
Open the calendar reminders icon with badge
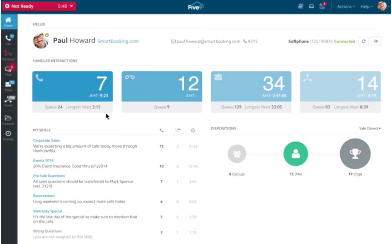click(322, 7)
